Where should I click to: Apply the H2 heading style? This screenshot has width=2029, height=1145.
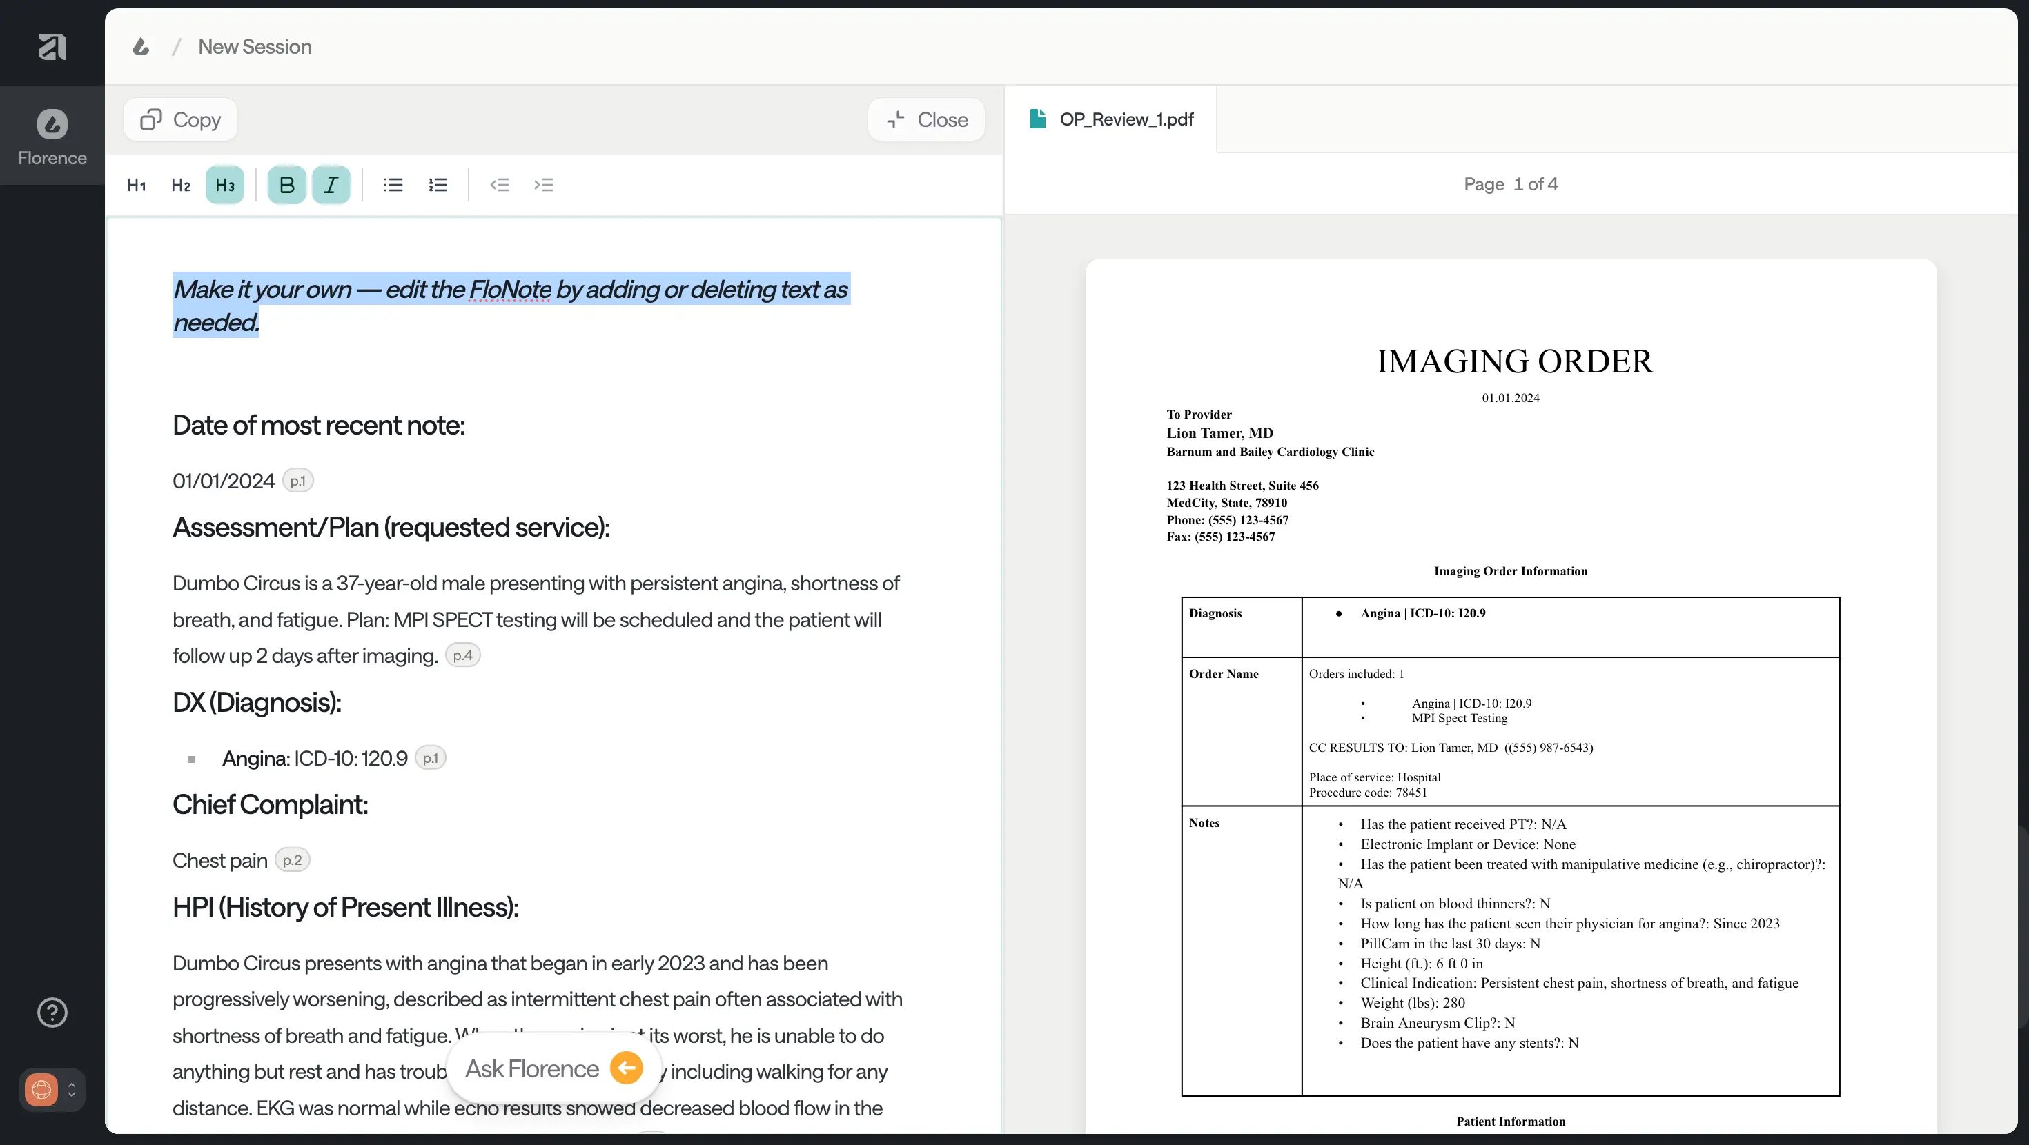(180, 185)
